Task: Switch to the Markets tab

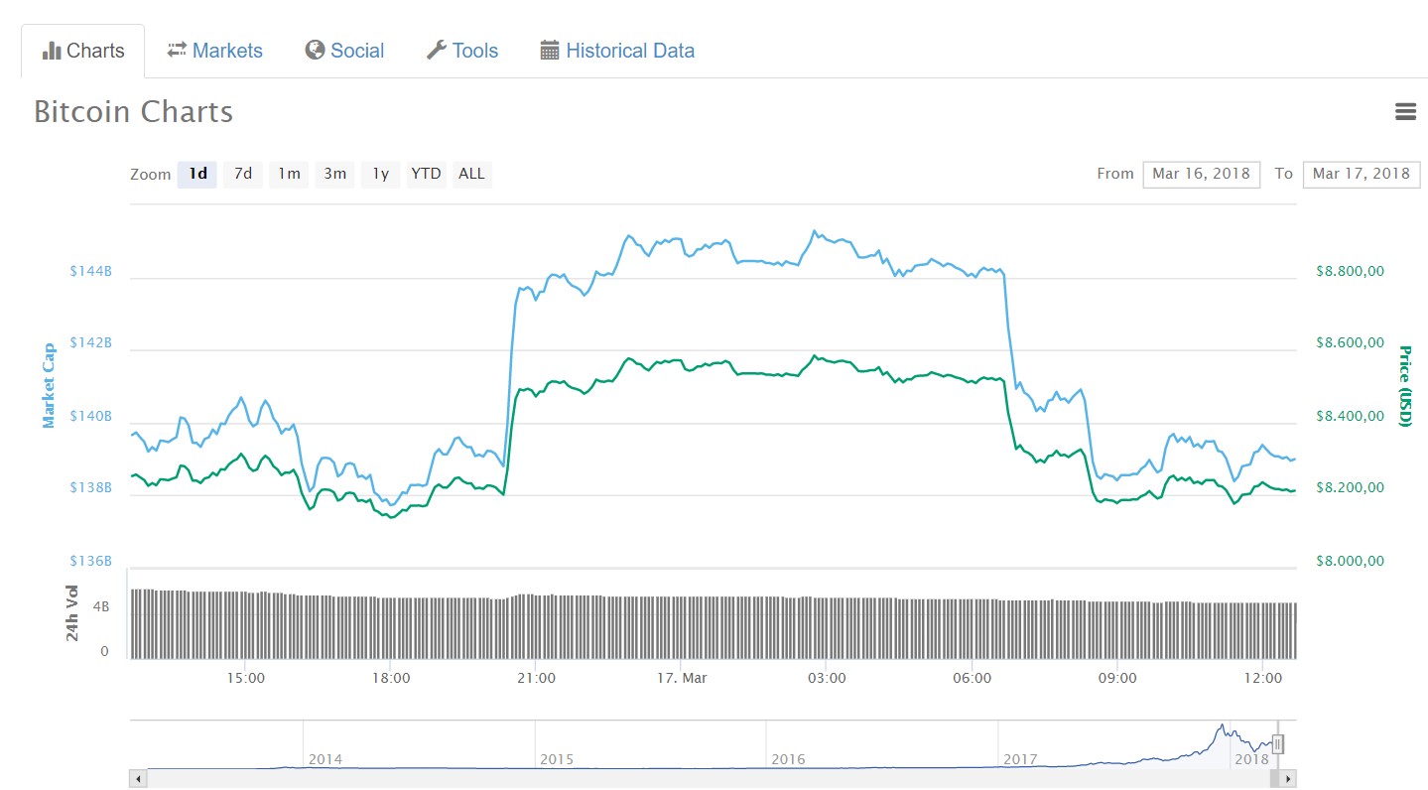Action: pyautogui.click(x=214, y=51)
